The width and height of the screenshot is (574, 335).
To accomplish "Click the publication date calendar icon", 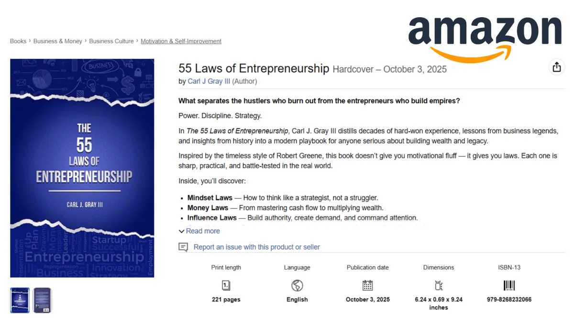I will [x=367, y=286].
